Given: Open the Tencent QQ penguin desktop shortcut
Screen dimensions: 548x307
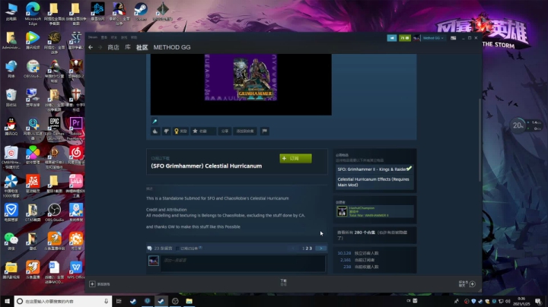Looking at the screenshot, I should [x=11, y=127].
